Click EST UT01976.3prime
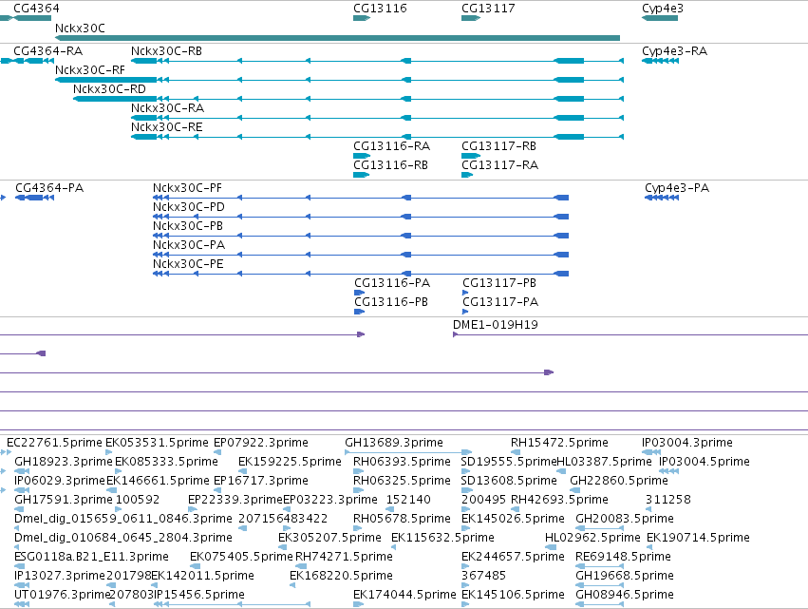Screen dimensions: 808x609 click(63, 596)
